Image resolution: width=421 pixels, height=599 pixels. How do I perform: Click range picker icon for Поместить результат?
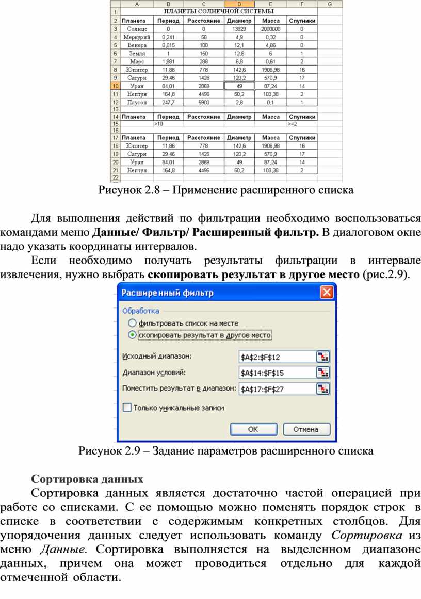323,388
